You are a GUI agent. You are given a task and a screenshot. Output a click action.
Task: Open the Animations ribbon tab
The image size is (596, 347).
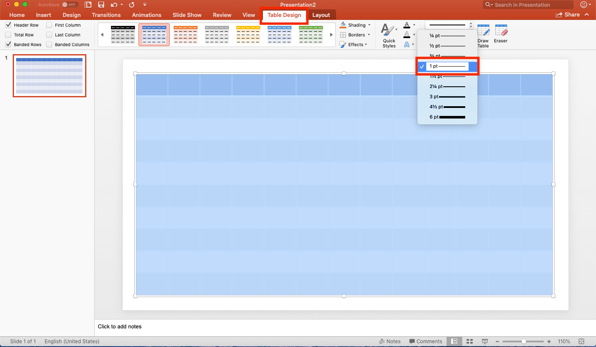(146, 14)
